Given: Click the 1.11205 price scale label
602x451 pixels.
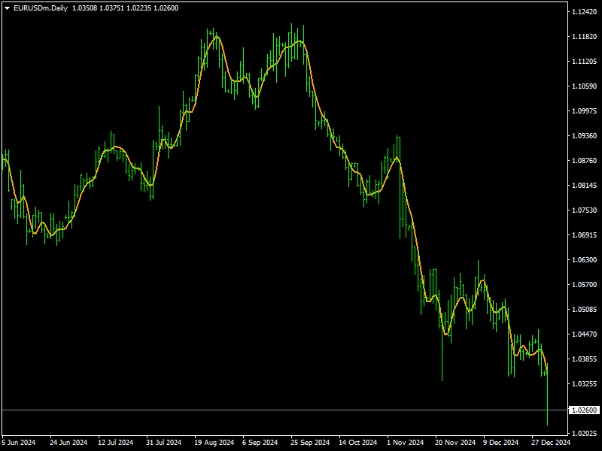Looking at the screenshot, I should pos(585,62).
